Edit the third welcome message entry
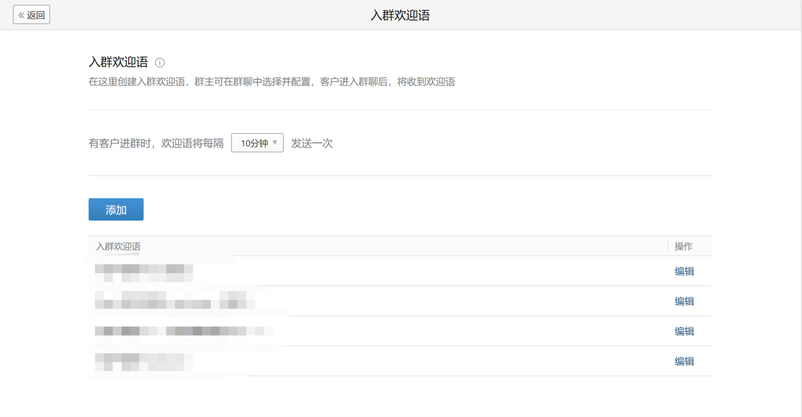Viewport: 802px width, 417px height. pos(684,330)
